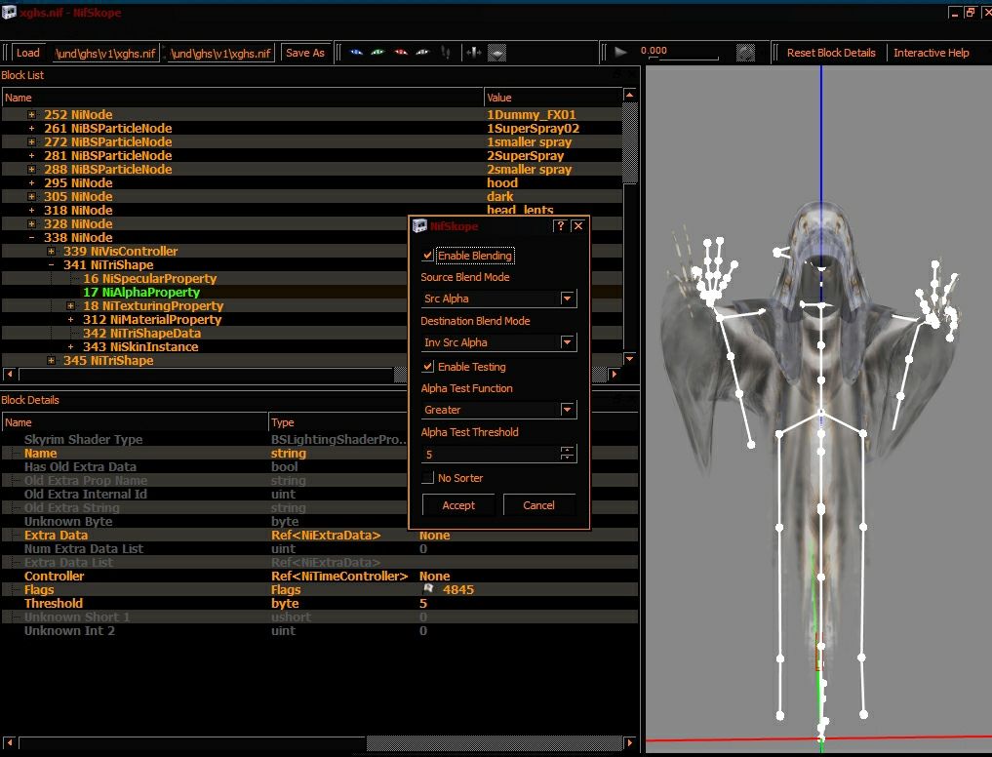Image resolution: width=992 pixels, height=757 pixels.
Task: Expand 343 NiSkinInstance row
Action: point(71,347)
